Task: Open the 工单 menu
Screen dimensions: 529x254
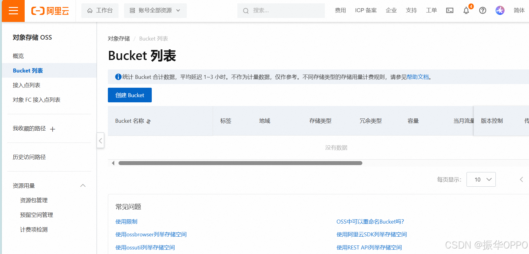Action: pos(431,10)
